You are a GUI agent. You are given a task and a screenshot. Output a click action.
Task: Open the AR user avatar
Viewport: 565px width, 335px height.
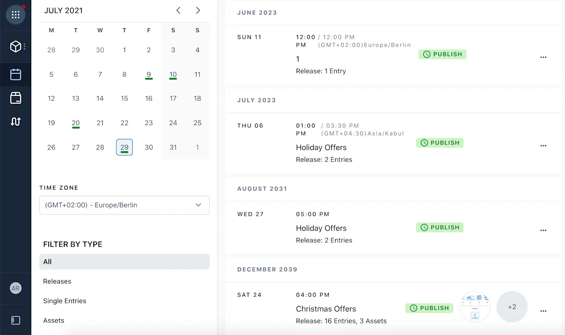(16, 288)
